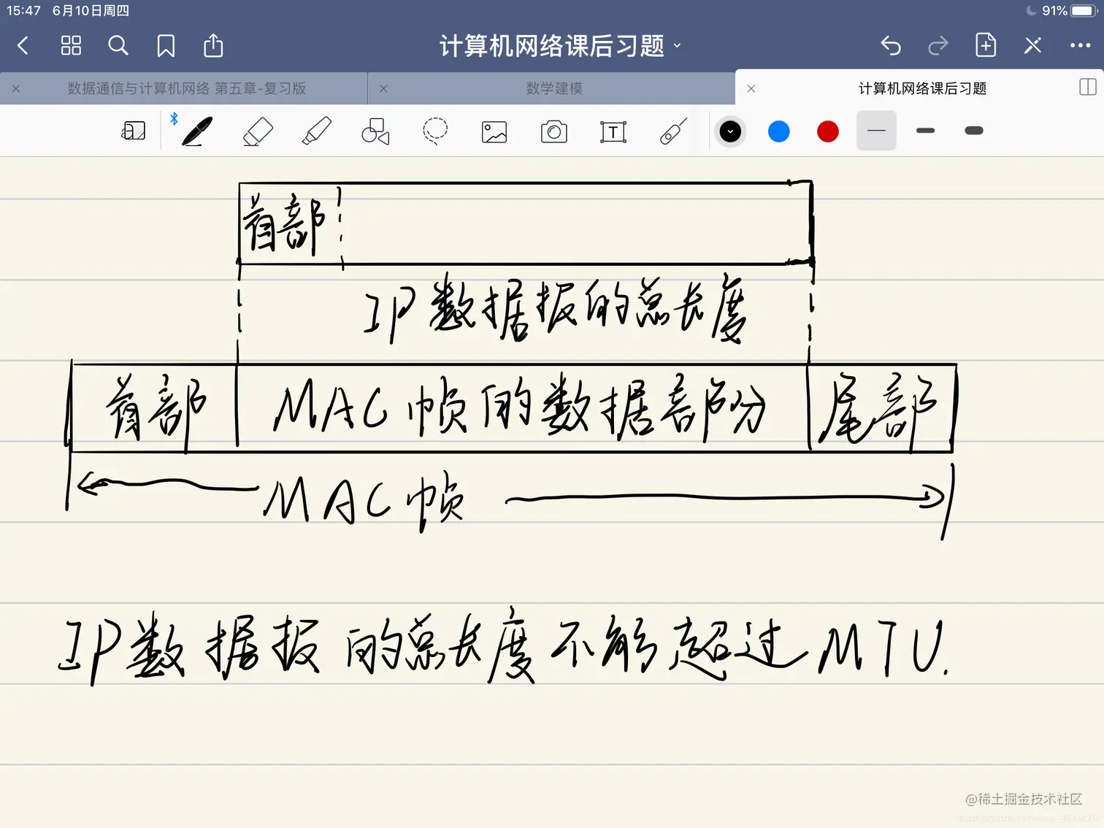The width and height of the screenshot is (1104, 828).
Task: Select the highlighter tool
Action: [x=315, y=131]
